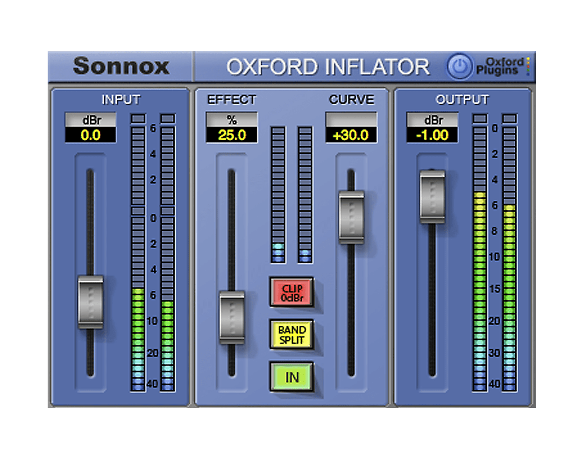
Task: Enable the CLIP 0dBr button
Action: (292, 292)
